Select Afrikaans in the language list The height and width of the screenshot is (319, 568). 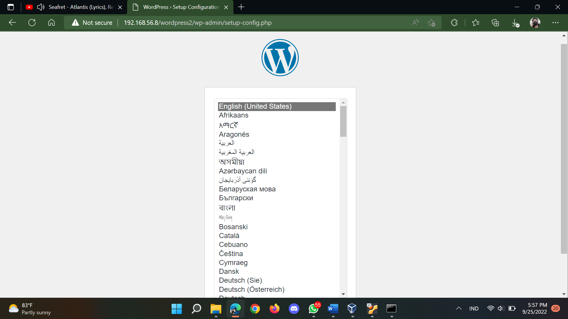(234, 115)
